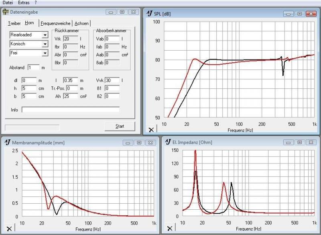The image size is (321, 235).
Task: Click the X icon in Membranamplitude window
Action: [9, 229]
